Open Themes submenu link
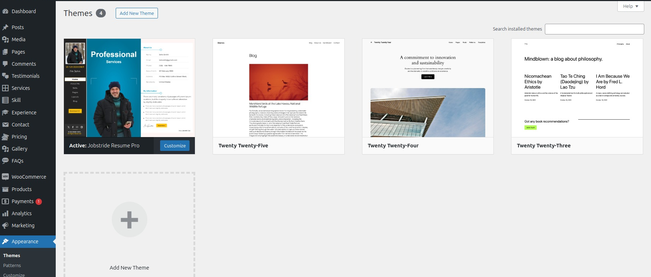This screenshot has height=277, width=651. pos(12,256)
